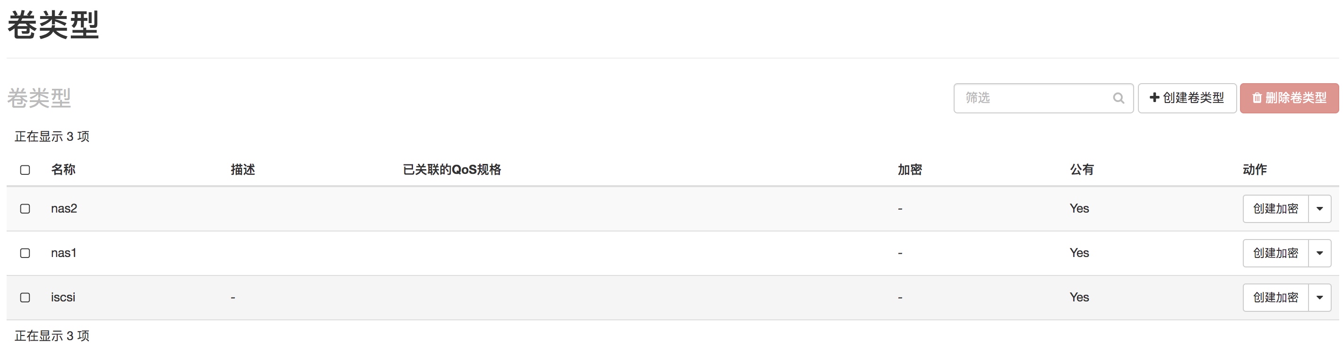
Task: Select the nas1 row checkbox
Action: pos(25,253)
